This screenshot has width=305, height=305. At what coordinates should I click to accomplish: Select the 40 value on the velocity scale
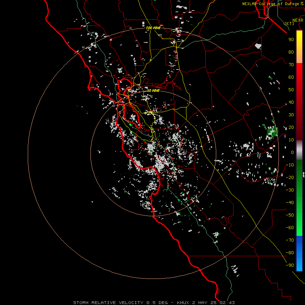[x=291, y=102]
